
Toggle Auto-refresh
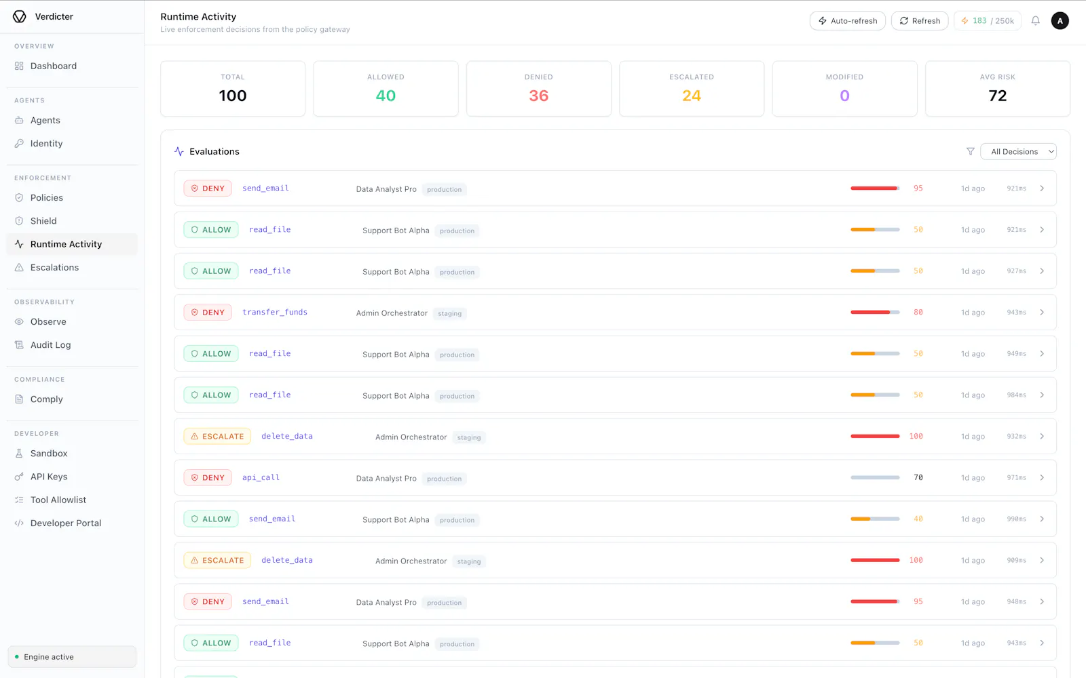pyautogui.click(x=848, y=21)
